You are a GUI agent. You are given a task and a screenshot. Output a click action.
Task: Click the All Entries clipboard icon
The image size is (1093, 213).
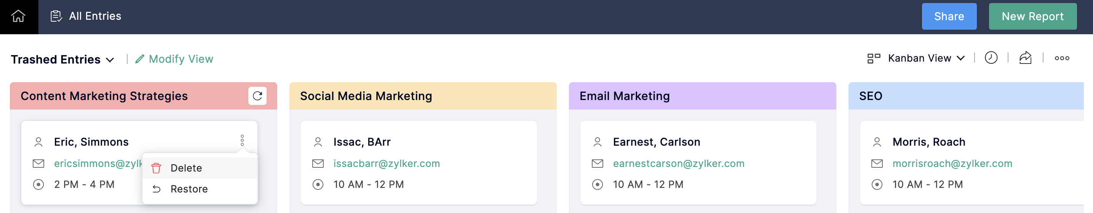point(56,16)
